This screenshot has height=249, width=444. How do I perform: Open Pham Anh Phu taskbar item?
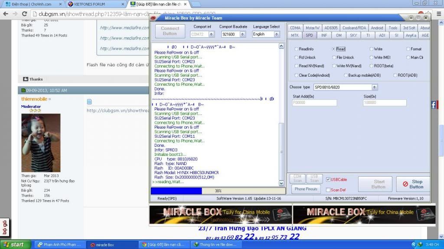click(x=59, y=245)
